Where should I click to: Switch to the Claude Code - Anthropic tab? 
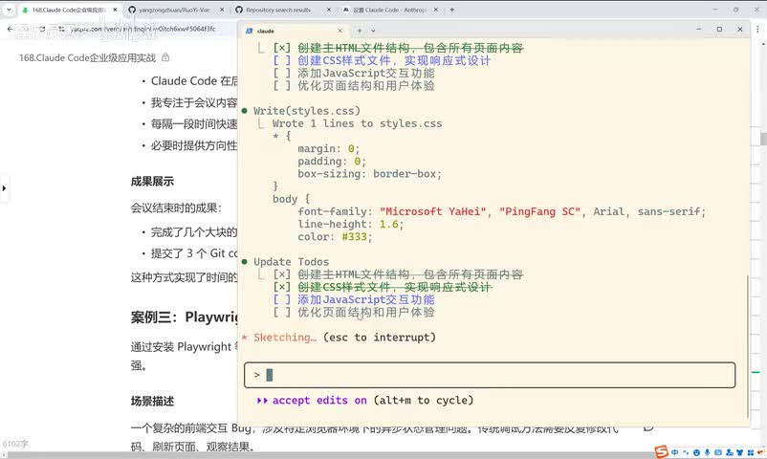click(390, 10)
